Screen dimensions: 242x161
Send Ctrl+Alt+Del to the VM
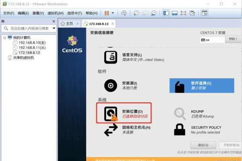pos(124,13)
